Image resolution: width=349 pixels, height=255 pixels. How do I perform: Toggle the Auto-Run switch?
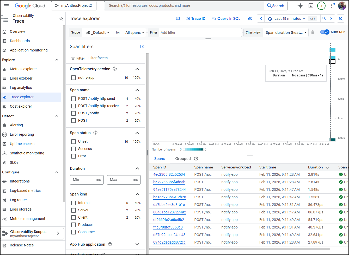tap(325, 32)
